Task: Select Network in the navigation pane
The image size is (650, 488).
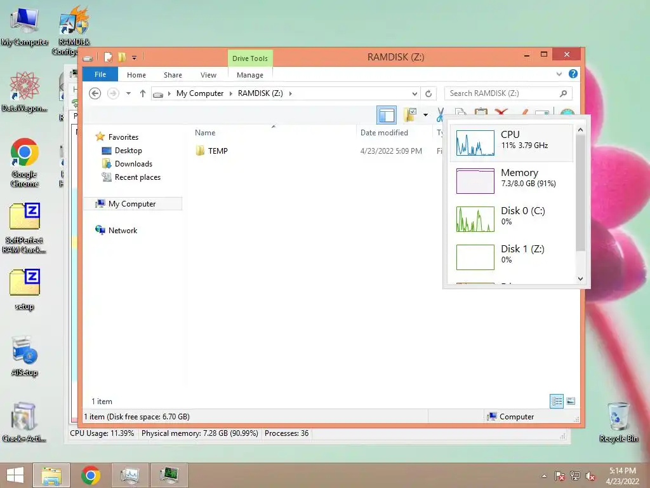Action: tap(123, 230)
